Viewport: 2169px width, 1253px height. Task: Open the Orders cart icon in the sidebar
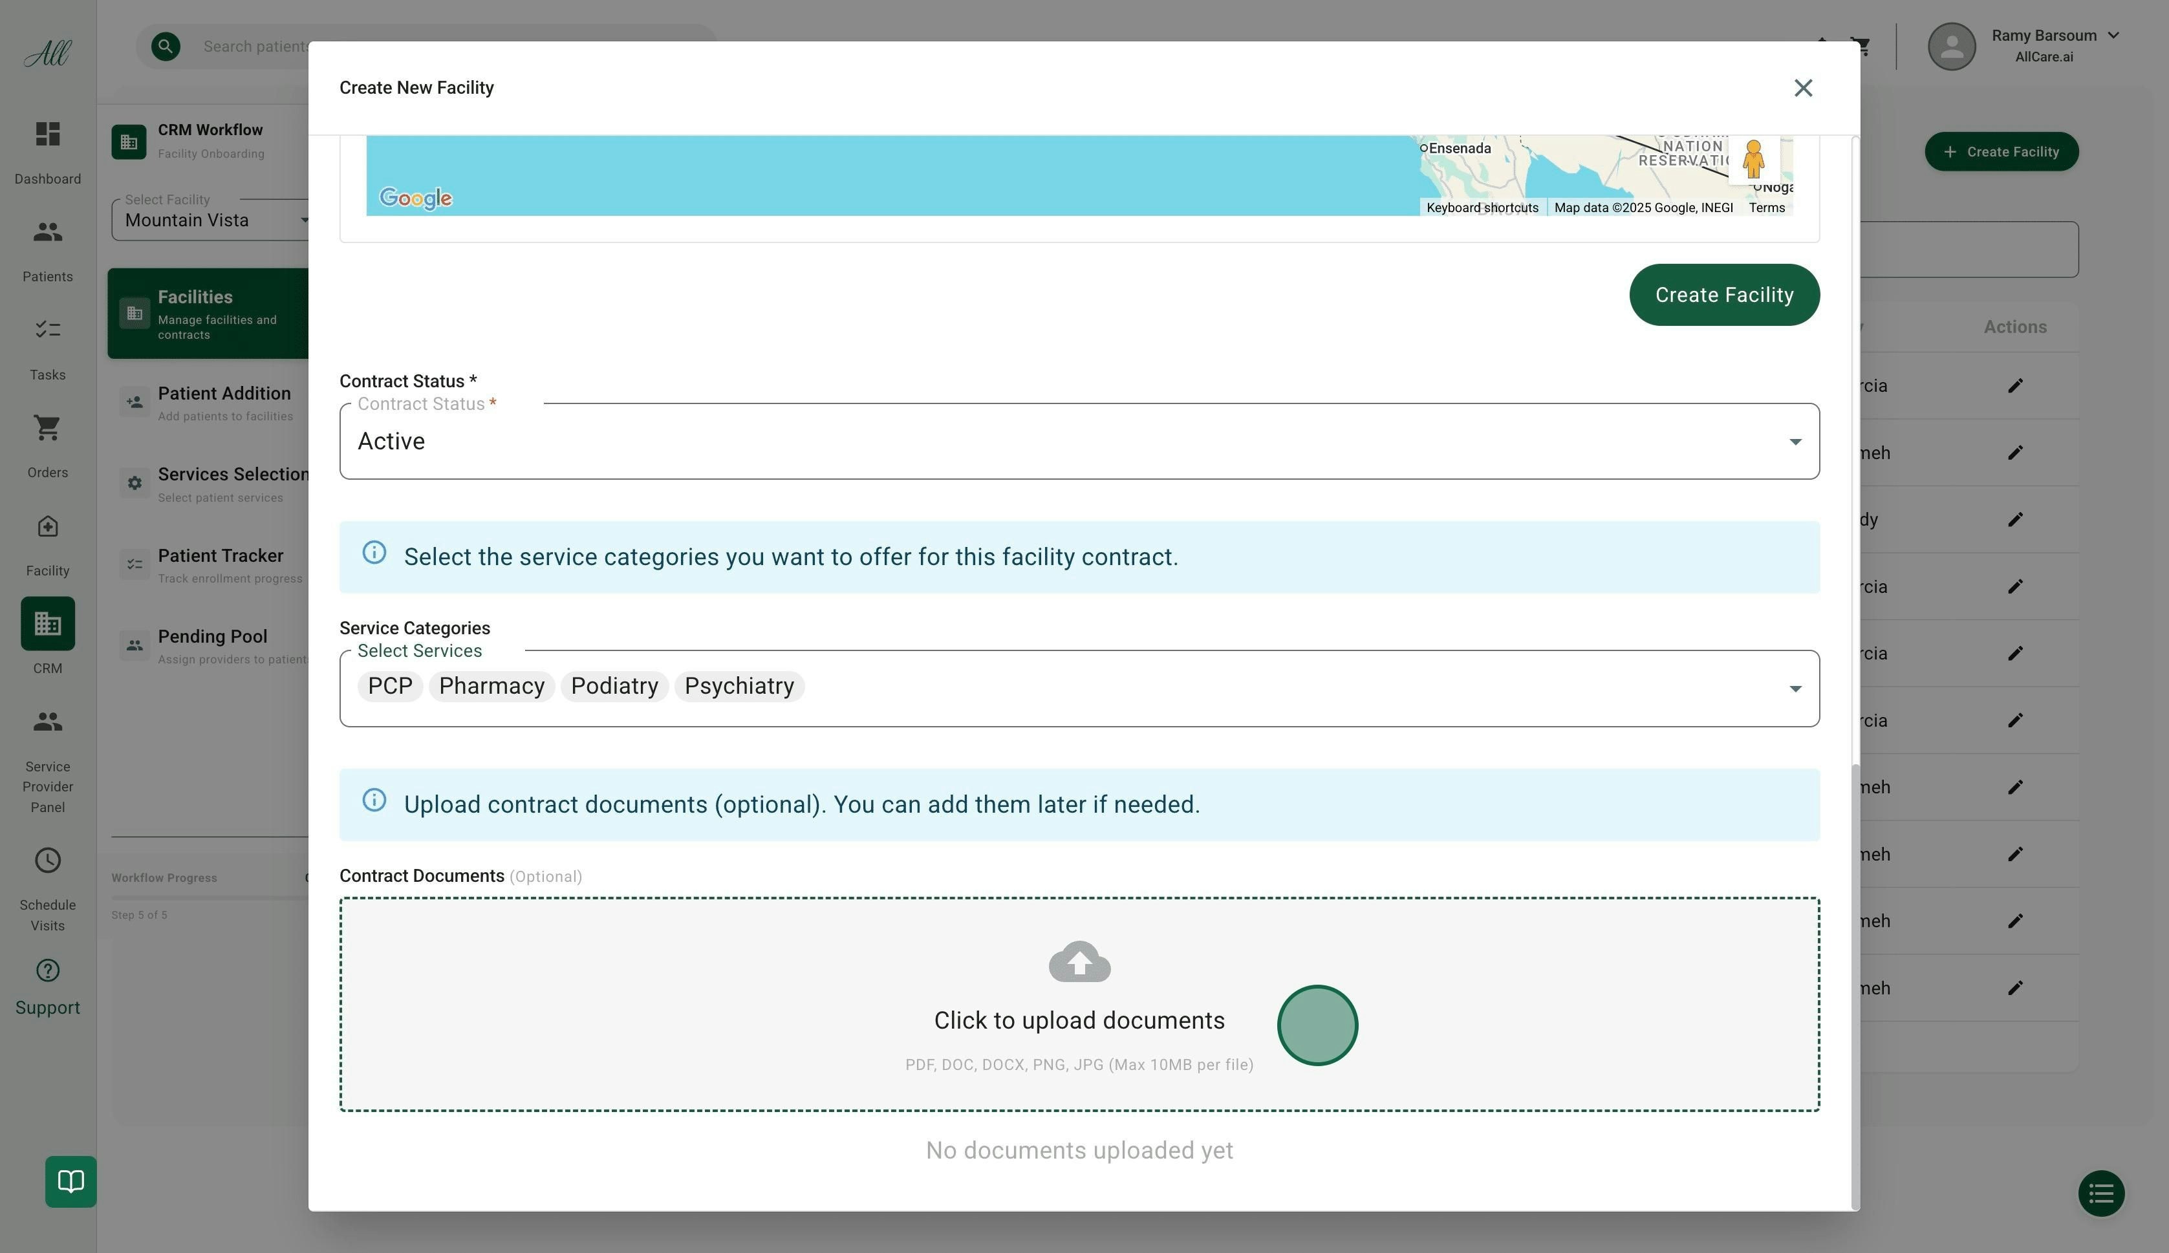tap(47, 428)
